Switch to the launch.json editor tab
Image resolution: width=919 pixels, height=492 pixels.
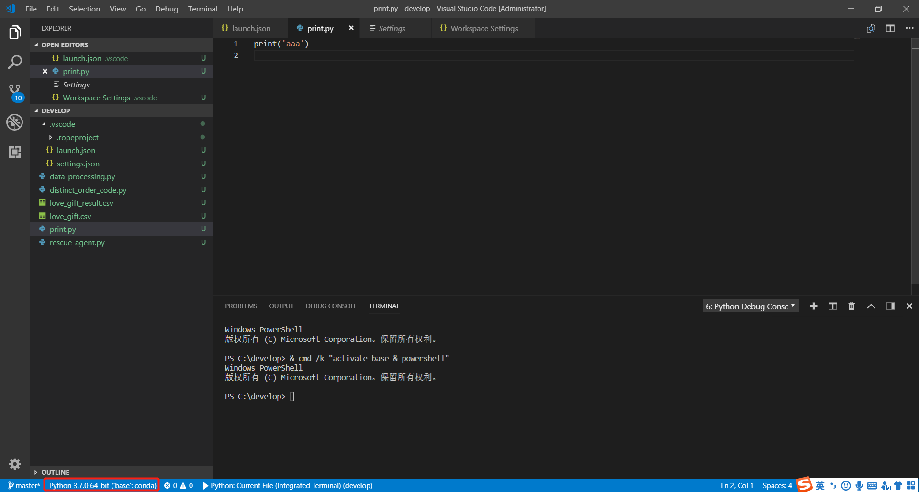(251, 28)
